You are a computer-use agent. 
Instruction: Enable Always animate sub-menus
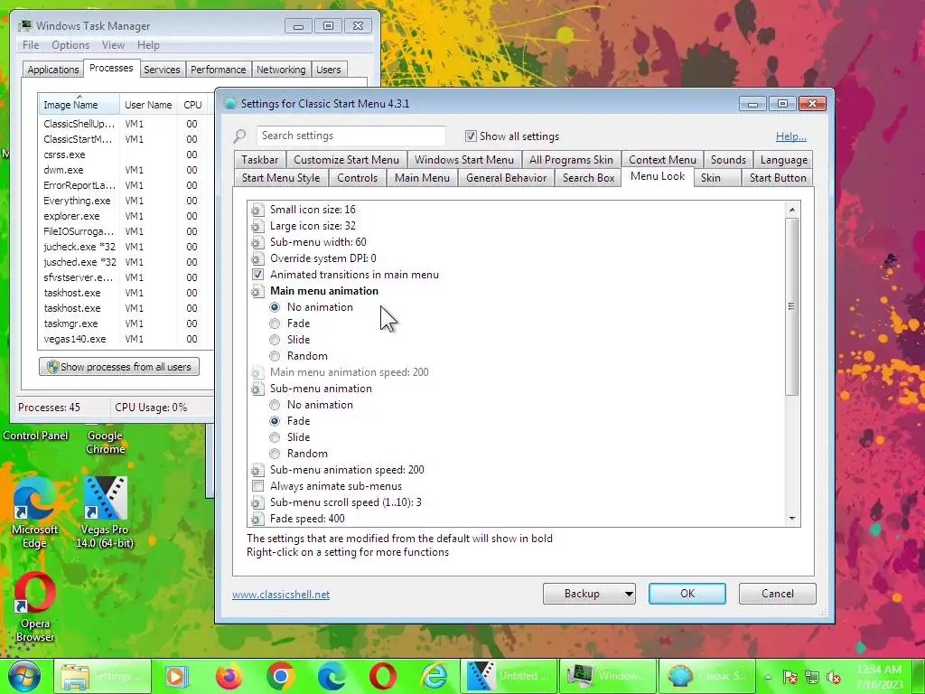tap(257, 486)
